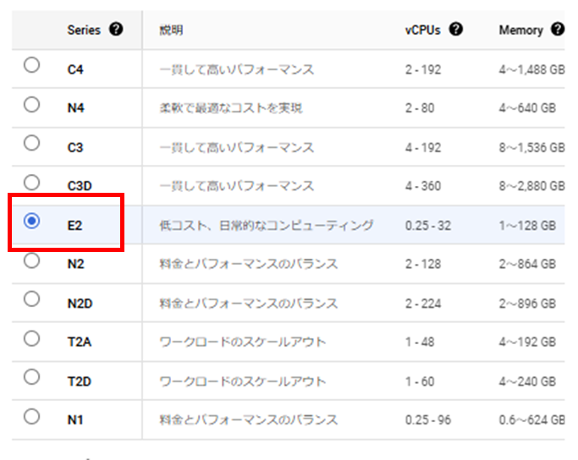Click the memory value 4~240 GB

coord(527,381)
